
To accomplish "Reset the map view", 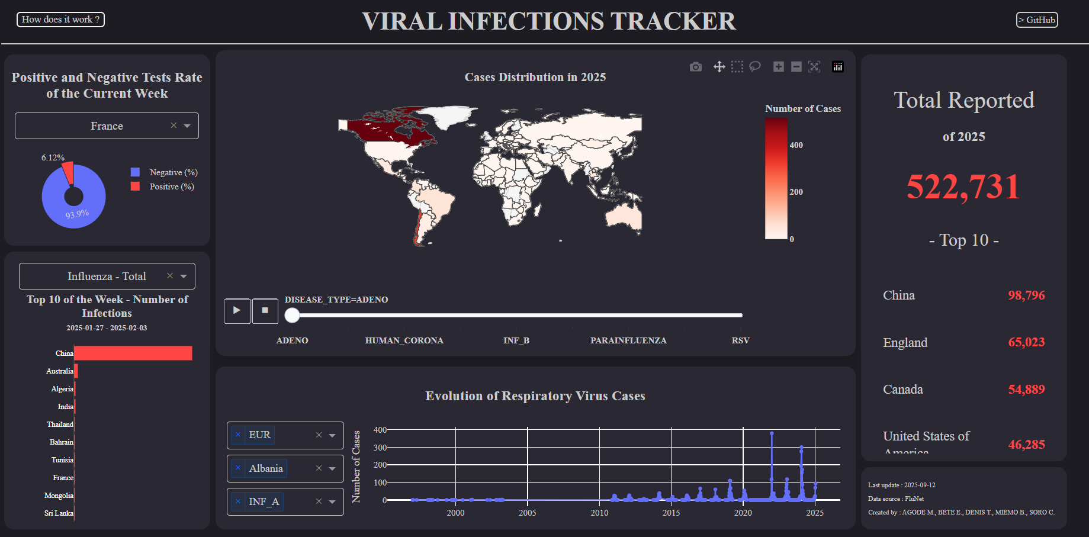I will click(814, 67).
